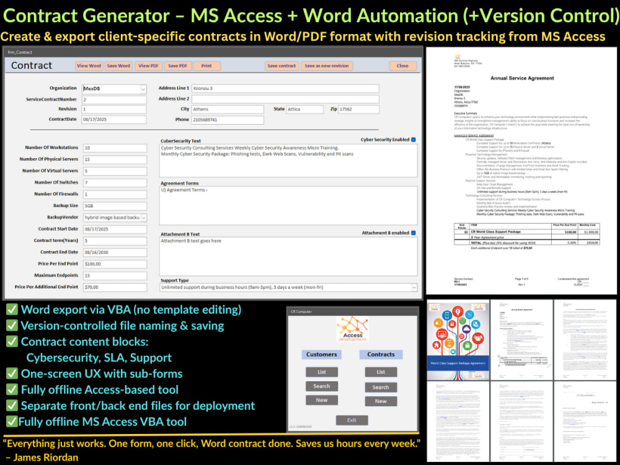
Task: Click the Maximum Endpoints field
Action: (115, 276)
